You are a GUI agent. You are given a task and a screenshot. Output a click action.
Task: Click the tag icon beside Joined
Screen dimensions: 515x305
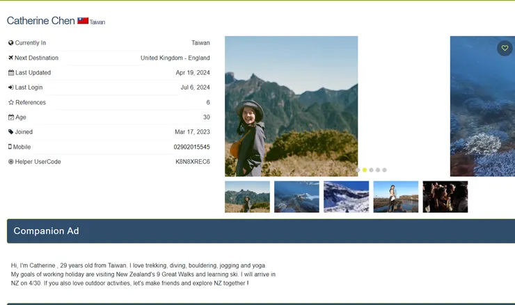tap(11, 132)
